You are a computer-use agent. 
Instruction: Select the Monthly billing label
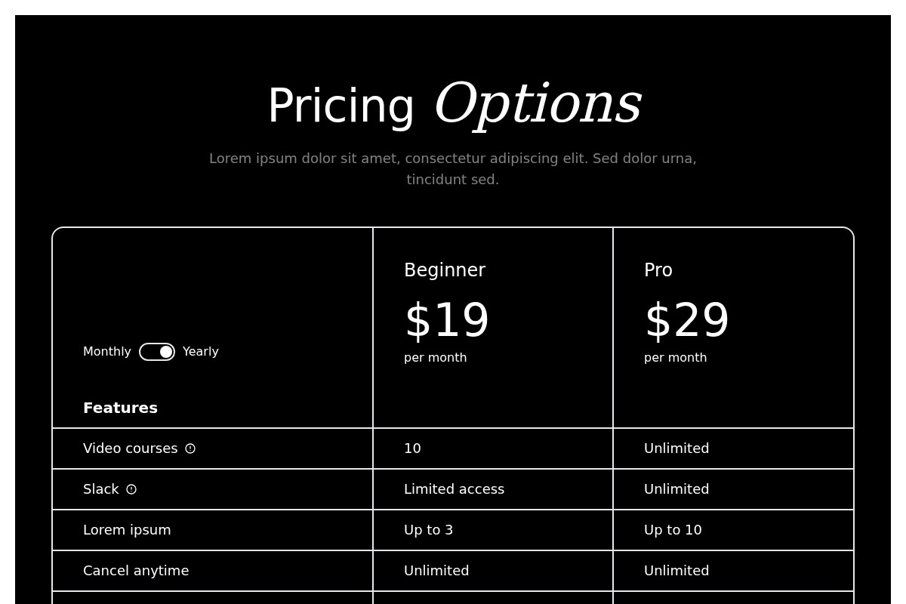[107, 352]
